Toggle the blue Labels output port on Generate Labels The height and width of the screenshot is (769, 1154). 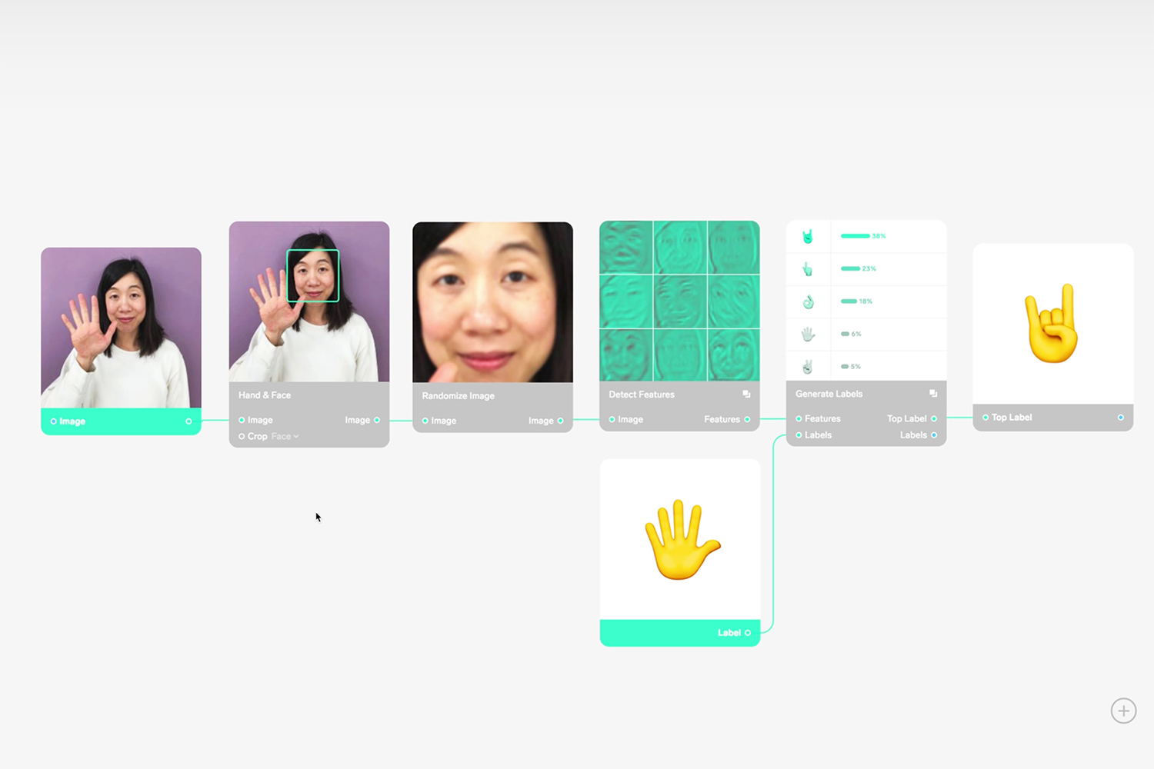(933, 434)
